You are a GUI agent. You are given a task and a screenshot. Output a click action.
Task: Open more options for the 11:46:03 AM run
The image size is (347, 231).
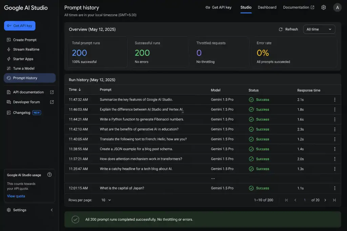coord(334,110)
